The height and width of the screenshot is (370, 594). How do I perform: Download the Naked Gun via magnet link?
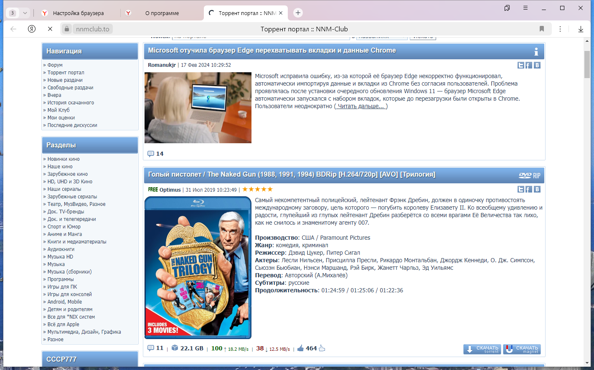coord(522,349)
